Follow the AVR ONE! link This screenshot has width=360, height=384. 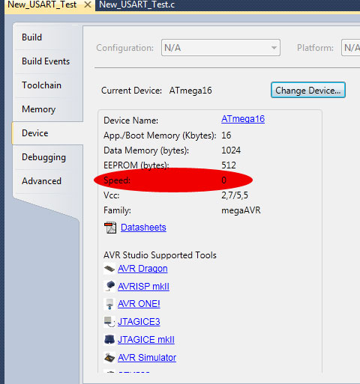point(139,304)
